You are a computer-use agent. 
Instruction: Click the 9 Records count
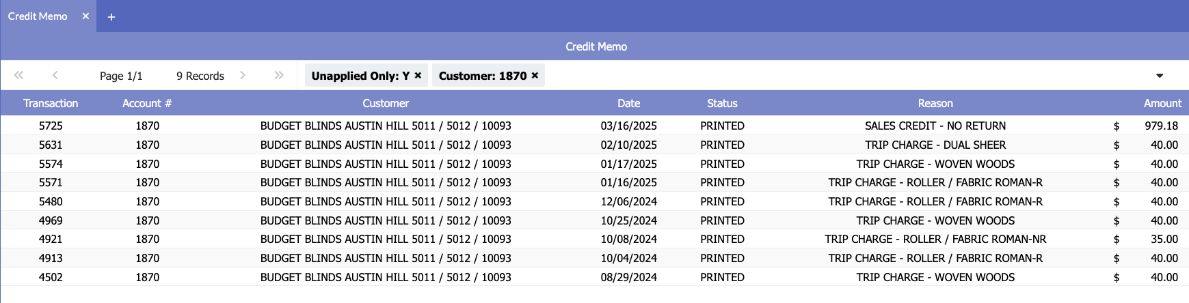click(x=200, y=76)
